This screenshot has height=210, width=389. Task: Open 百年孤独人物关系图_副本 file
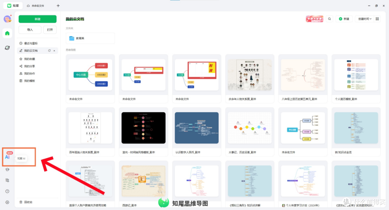point(90,132)
